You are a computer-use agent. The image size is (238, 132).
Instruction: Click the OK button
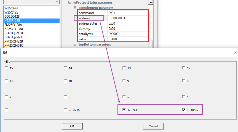coord(72,126)
